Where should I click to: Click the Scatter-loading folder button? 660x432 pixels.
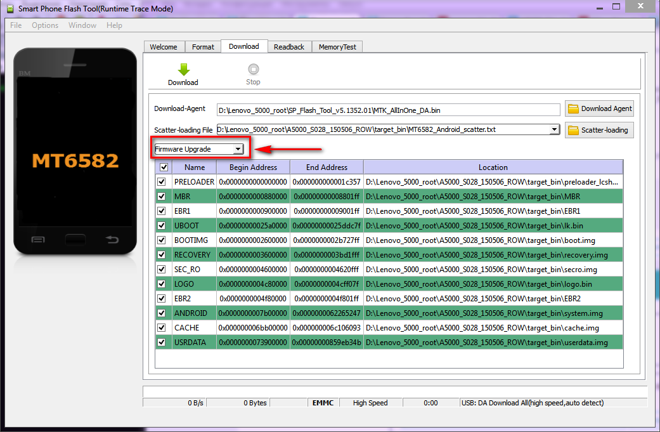point(599,130)
